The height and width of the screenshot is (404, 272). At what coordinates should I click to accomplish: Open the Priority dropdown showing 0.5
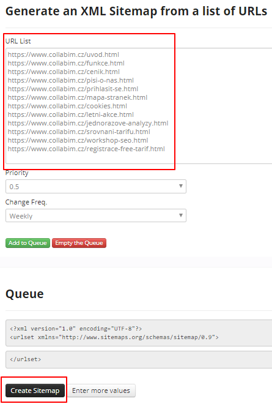(x=96, y=187)
